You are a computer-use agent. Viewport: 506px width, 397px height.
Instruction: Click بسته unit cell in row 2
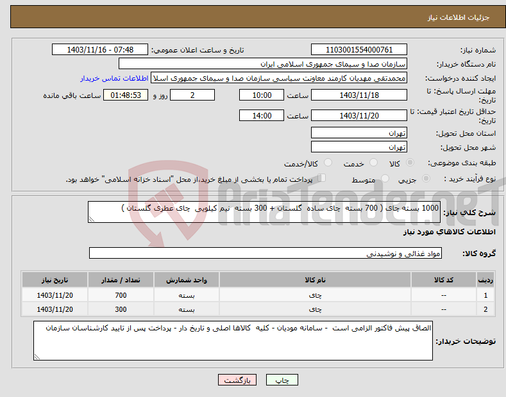tap(187, 309)
